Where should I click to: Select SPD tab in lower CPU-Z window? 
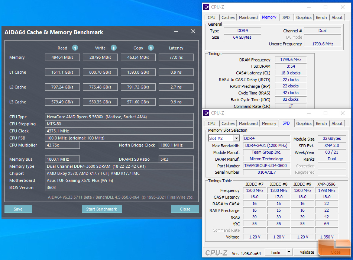point(286,123)
